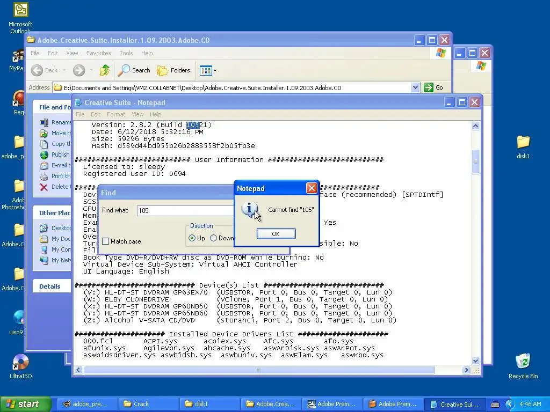Toggle the Folders pane in Explorer
550x412 pixels.
pyautogui.click(x=173, y=70)
